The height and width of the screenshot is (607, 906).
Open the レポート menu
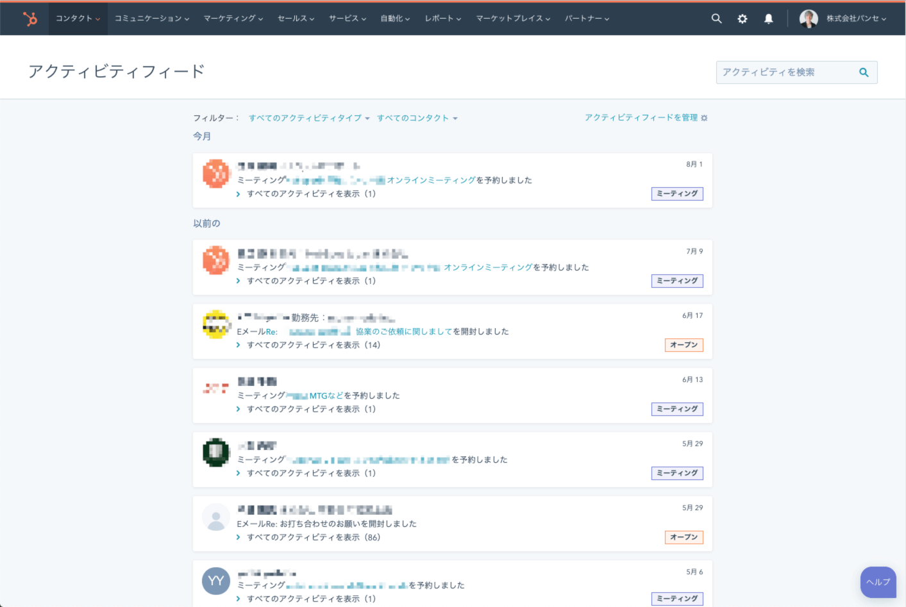pos(442,19)
